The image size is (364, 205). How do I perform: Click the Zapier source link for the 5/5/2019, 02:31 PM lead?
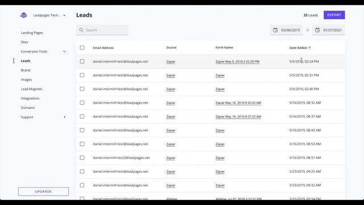pos(171,75)
